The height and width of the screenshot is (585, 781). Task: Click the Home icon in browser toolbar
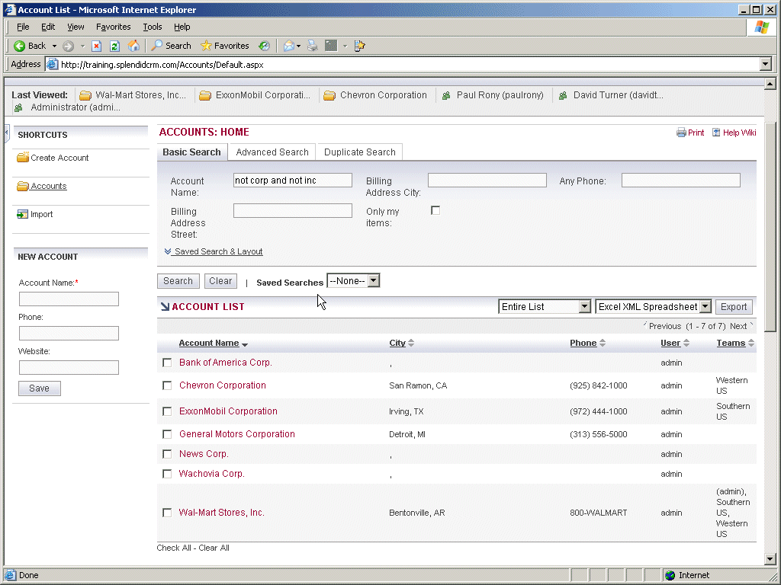click(x=133, y=46)
